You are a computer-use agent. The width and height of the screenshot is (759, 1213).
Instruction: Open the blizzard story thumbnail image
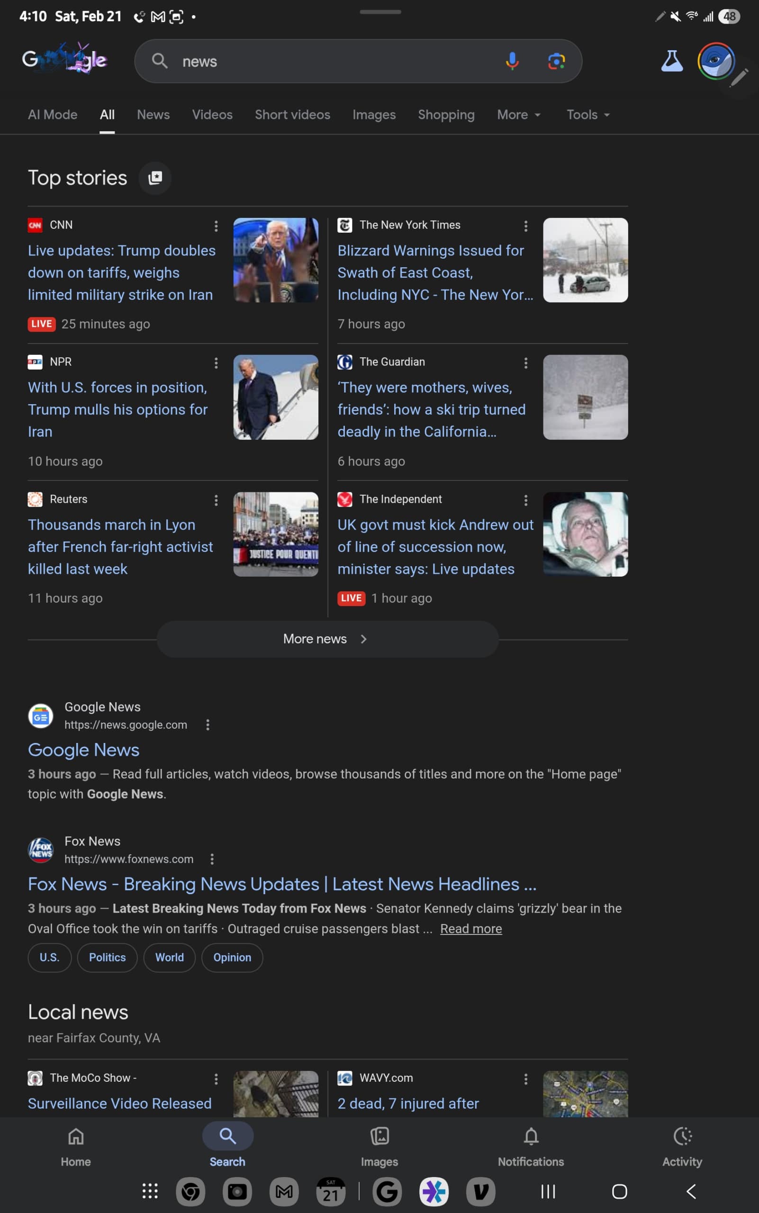[x=585, y=260]
